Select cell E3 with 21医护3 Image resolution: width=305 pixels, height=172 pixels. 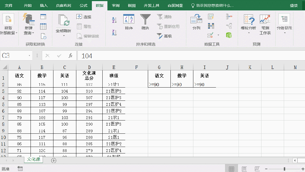pos(114,91)
